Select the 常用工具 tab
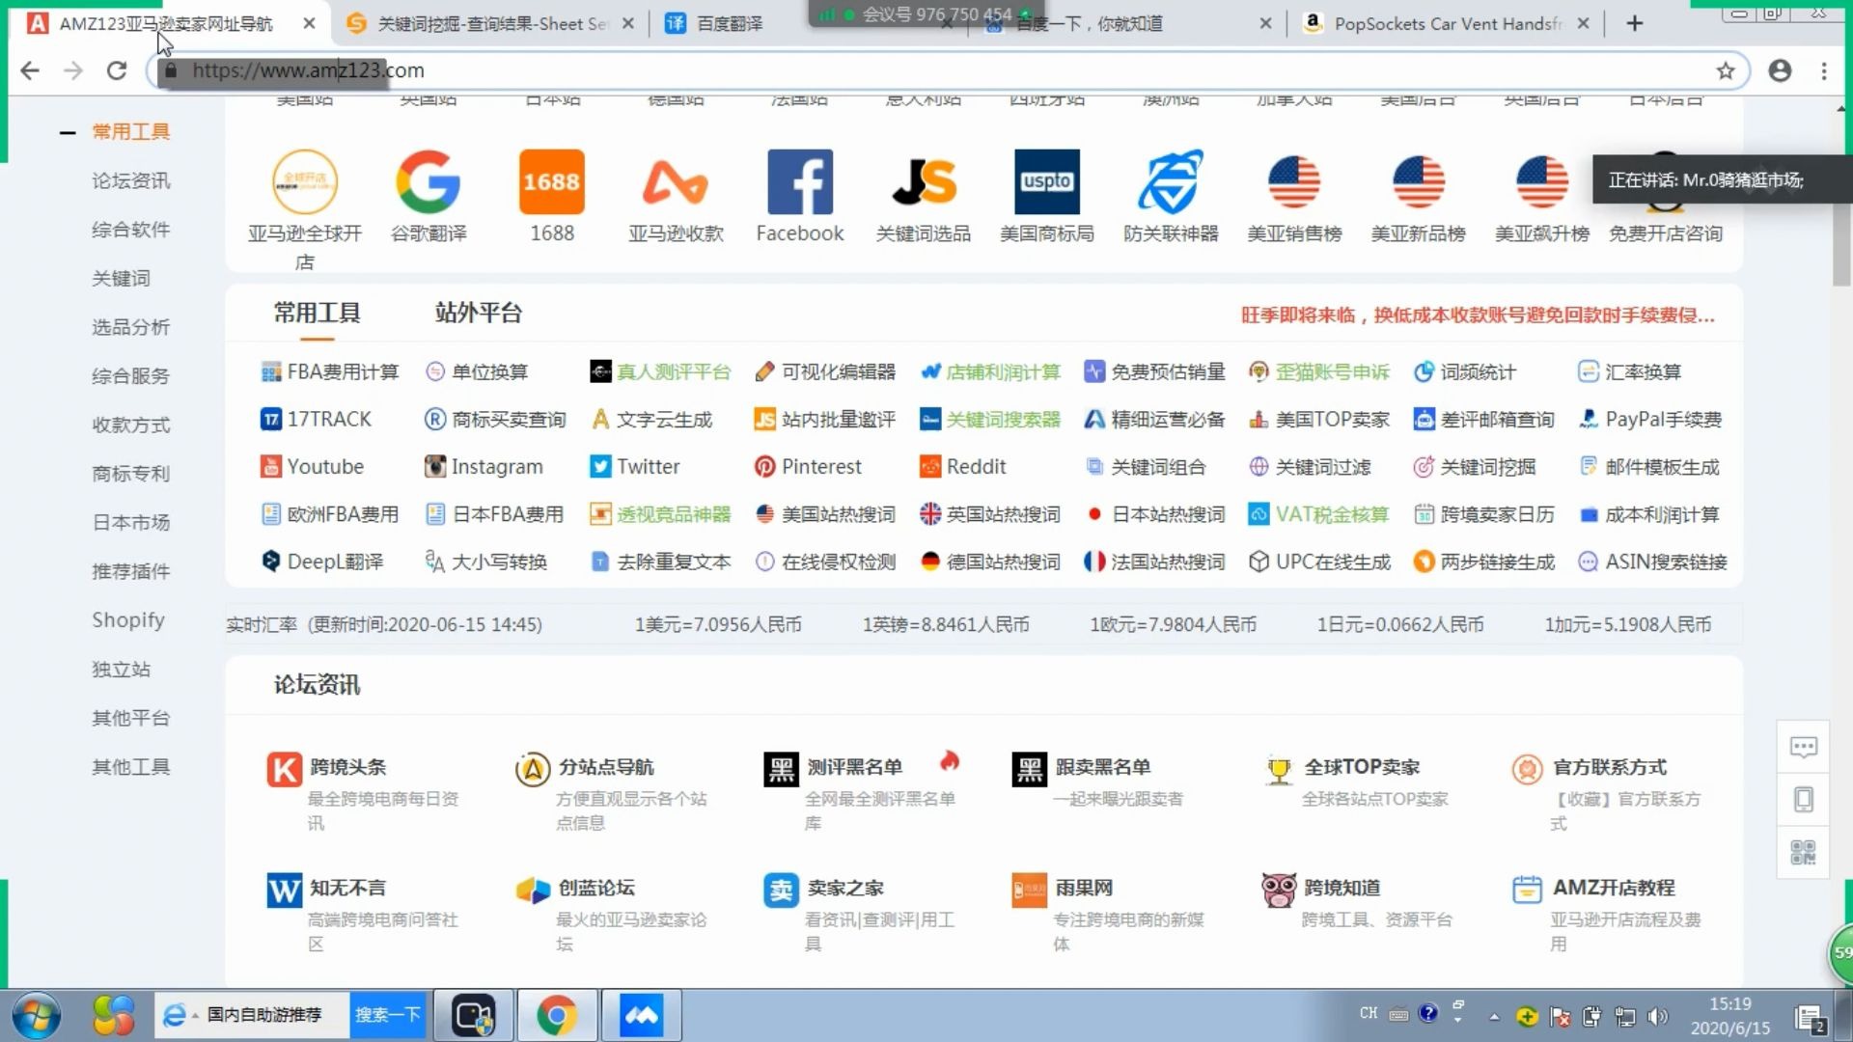Viewport: 1853px width, 1042px height. 317,313
